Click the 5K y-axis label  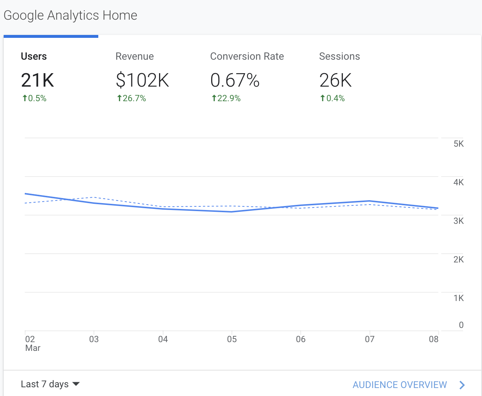point(459,144)
